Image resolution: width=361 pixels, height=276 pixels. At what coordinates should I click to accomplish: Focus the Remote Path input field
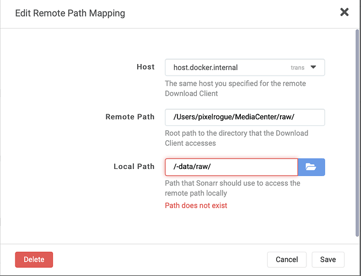pyautogui.click(x=244, y=117)
